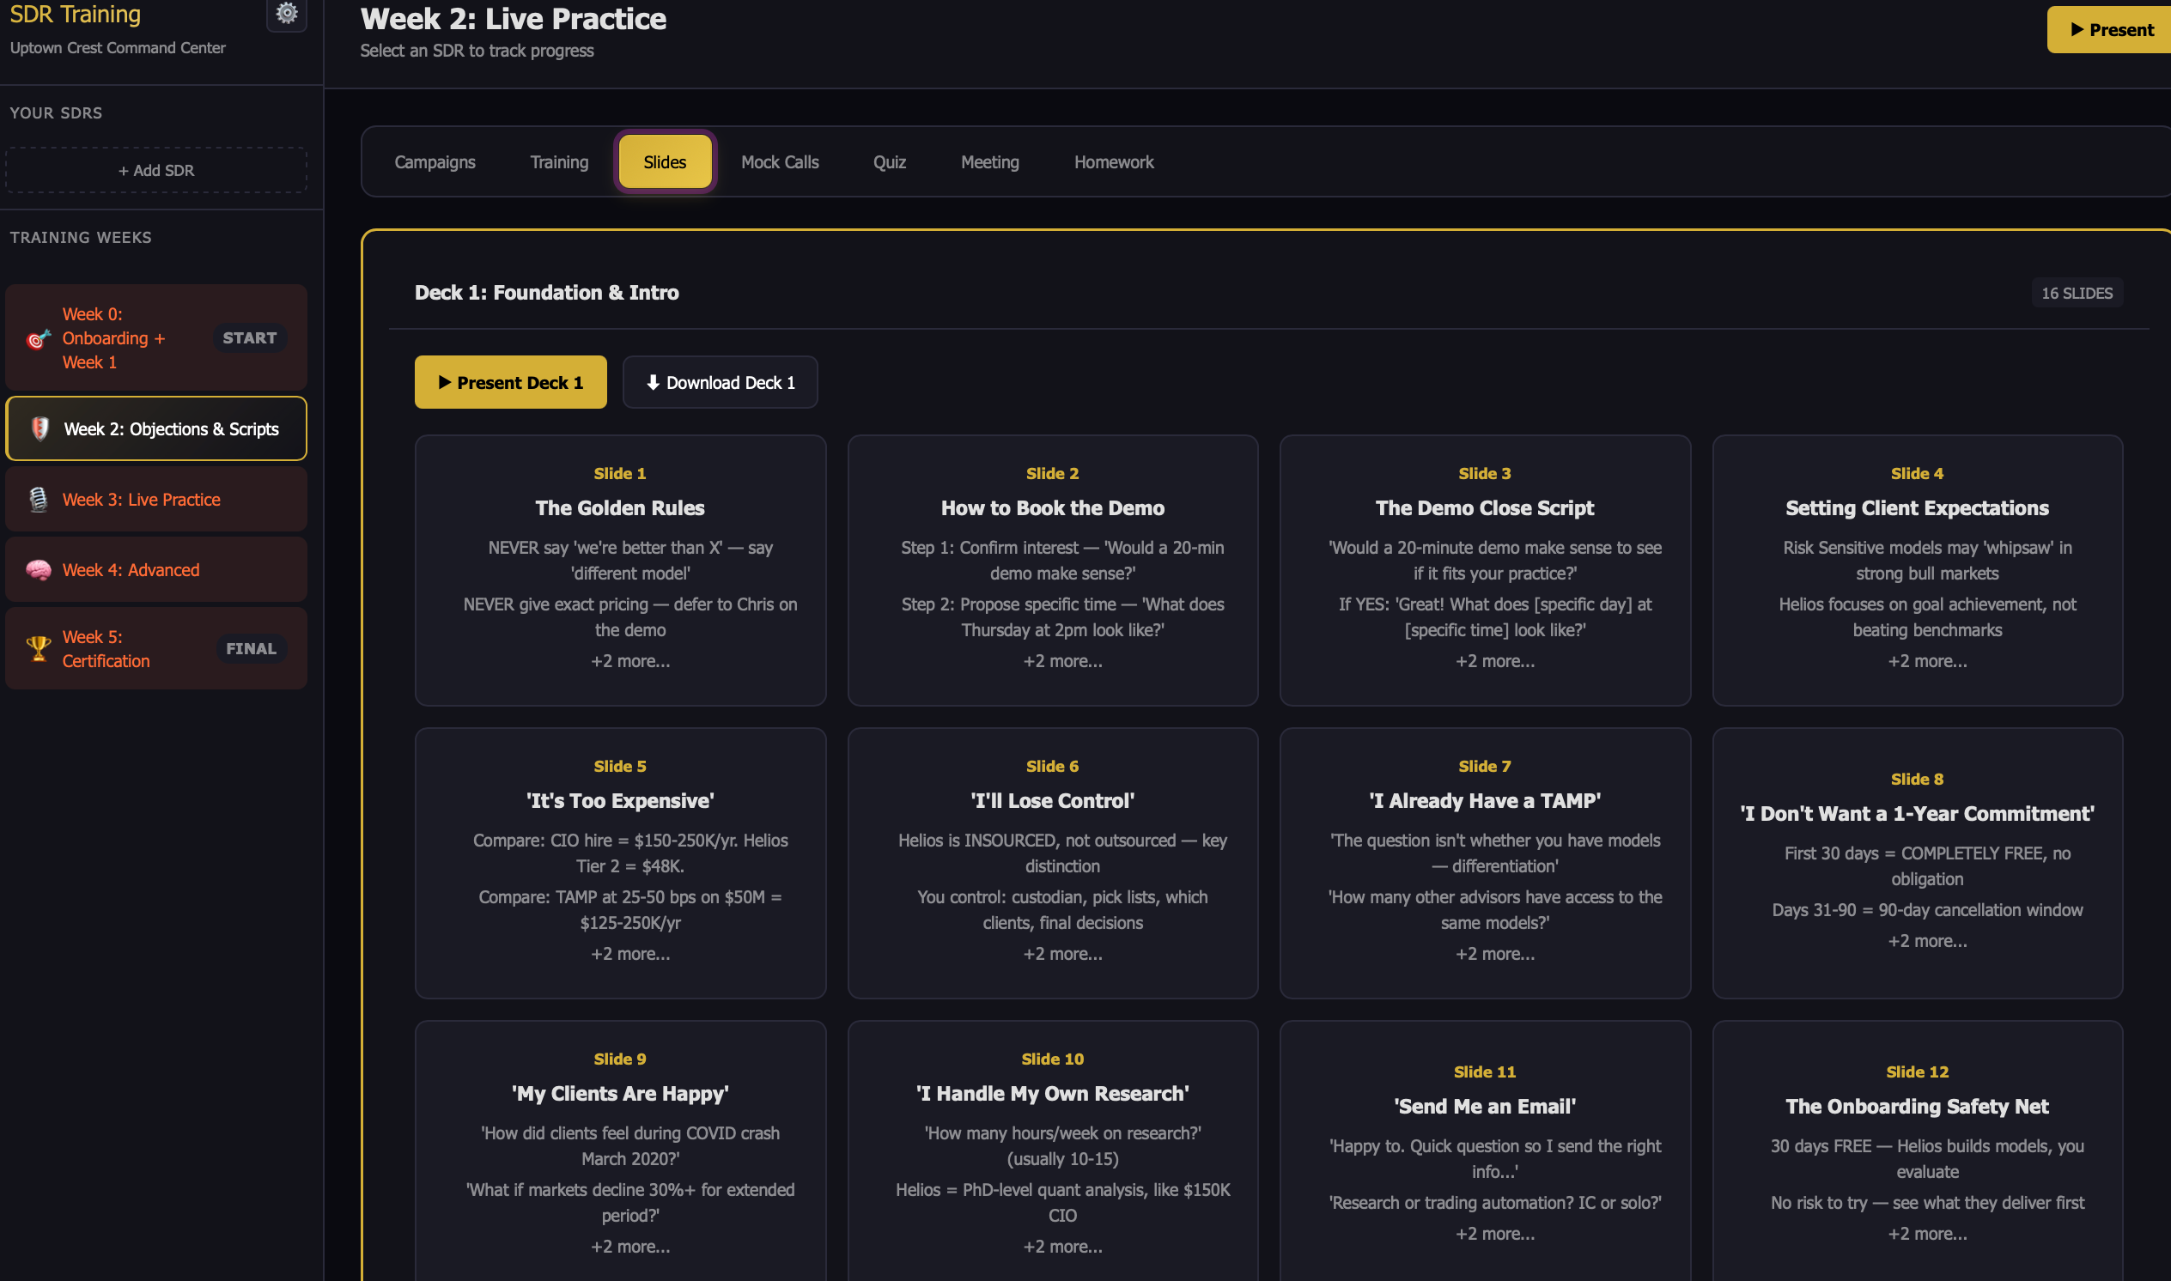
Task: Click the microphone icon for Week 3
Action: (38, 500)
